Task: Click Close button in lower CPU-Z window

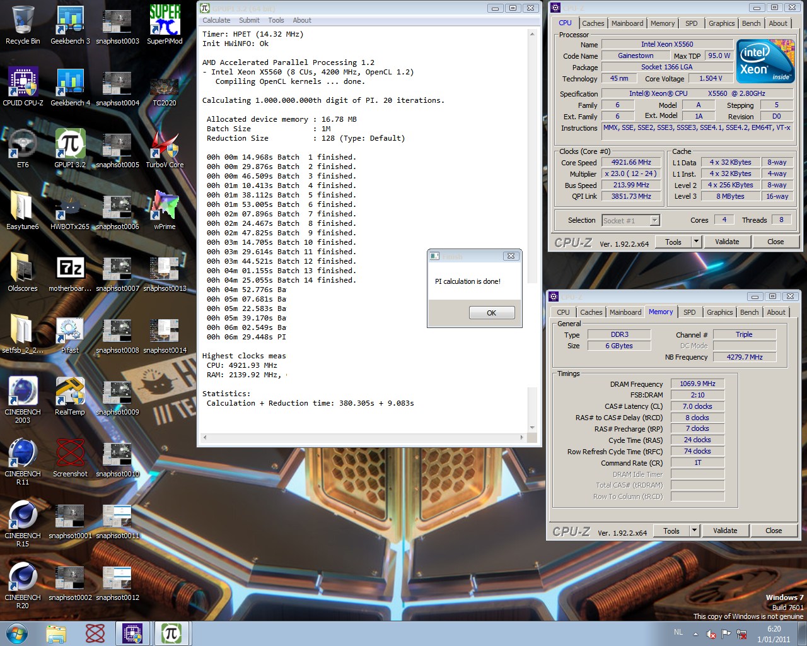Action: pyautogui.click(x=774, y=531)
